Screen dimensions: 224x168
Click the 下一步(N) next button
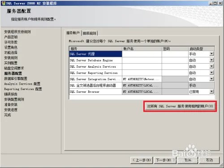(165, 160)
